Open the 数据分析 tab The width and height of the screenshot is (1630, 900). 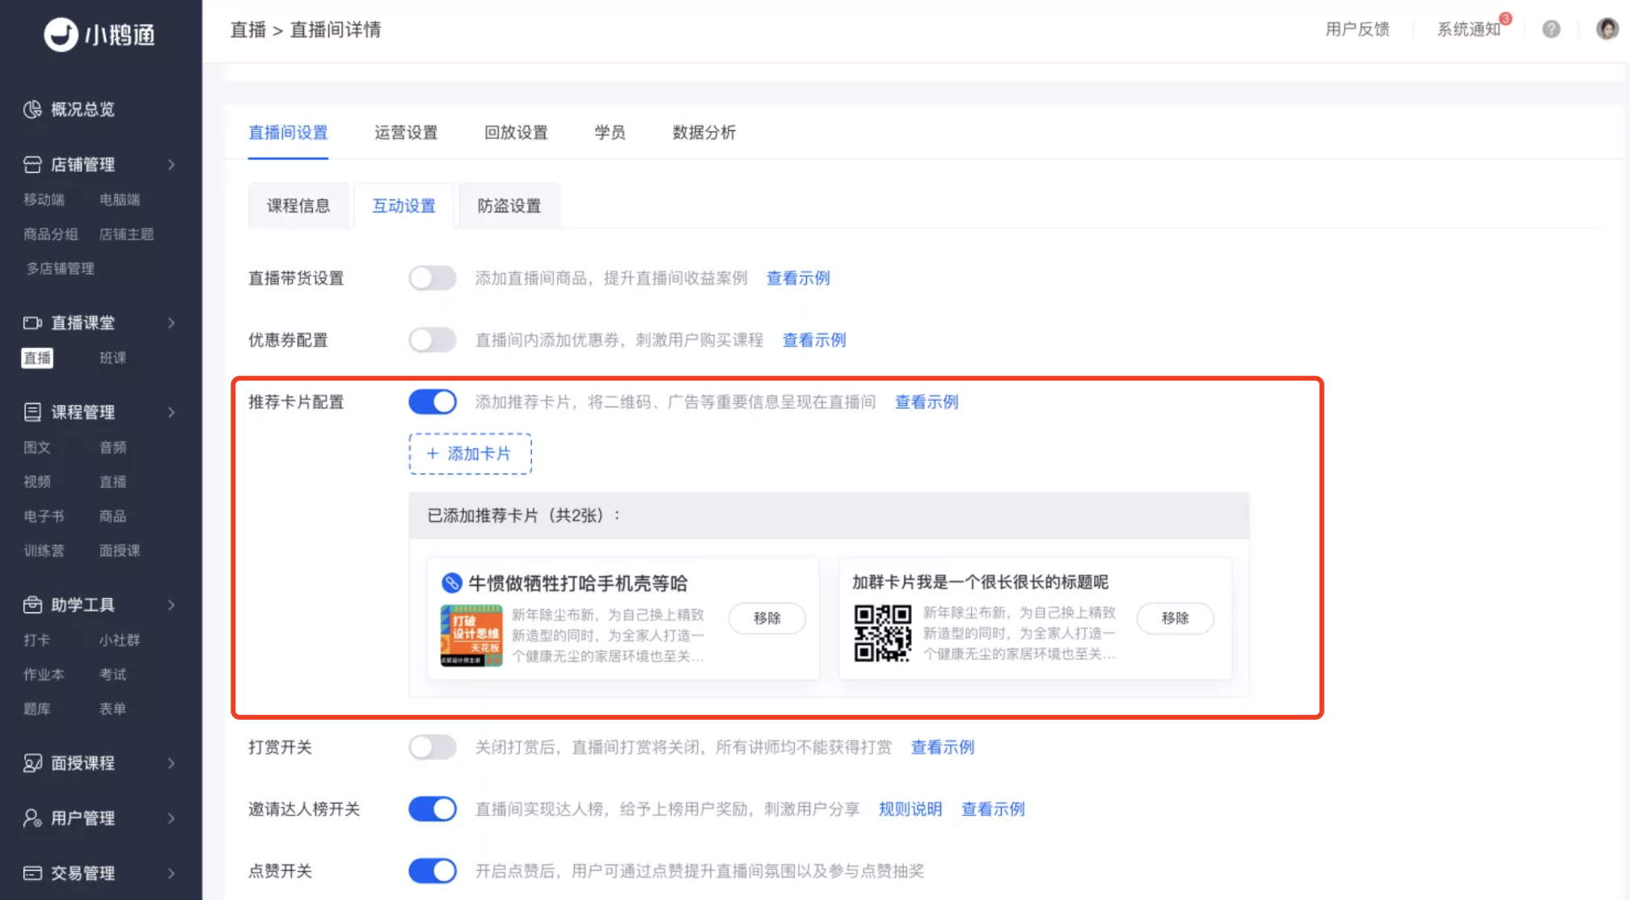coord(704,132)
